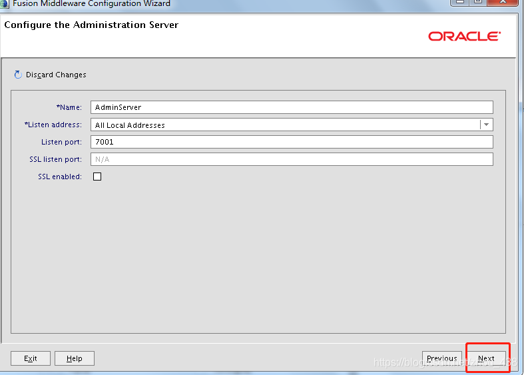Click the SSL listen port N/A field
Viewport: 524px width, 375px height.
[292, 159]
